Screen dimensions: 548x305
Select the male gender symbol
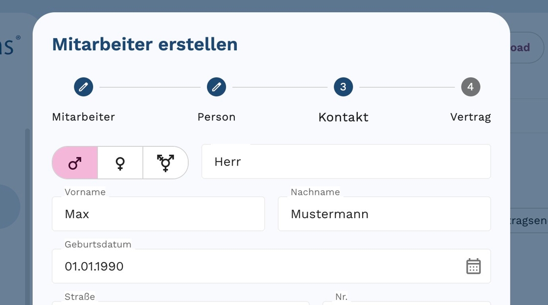pyautogui.click(x=75, y=163)
